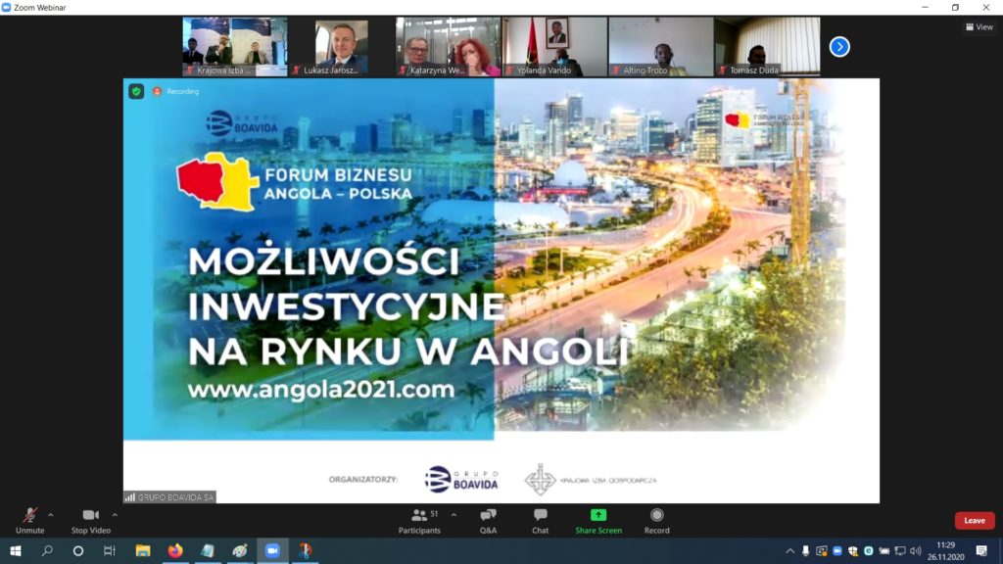Image resolution: width=1003 pixels, height=564 pixels.
Task: Select Yolanda Vando's video thumbnail
Action: (555, 46)
